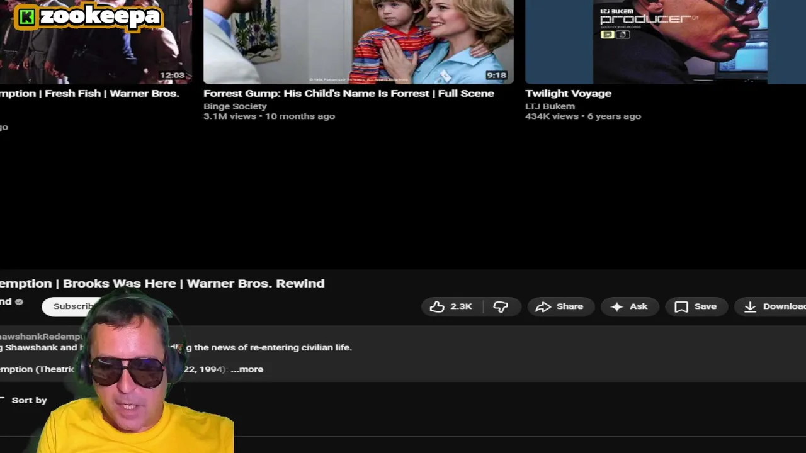Viewport: 806px width, 453px height.
Task: Open Twilight Voyage video thumbnail
Action: pyautogui.click(x=666, y=42)
